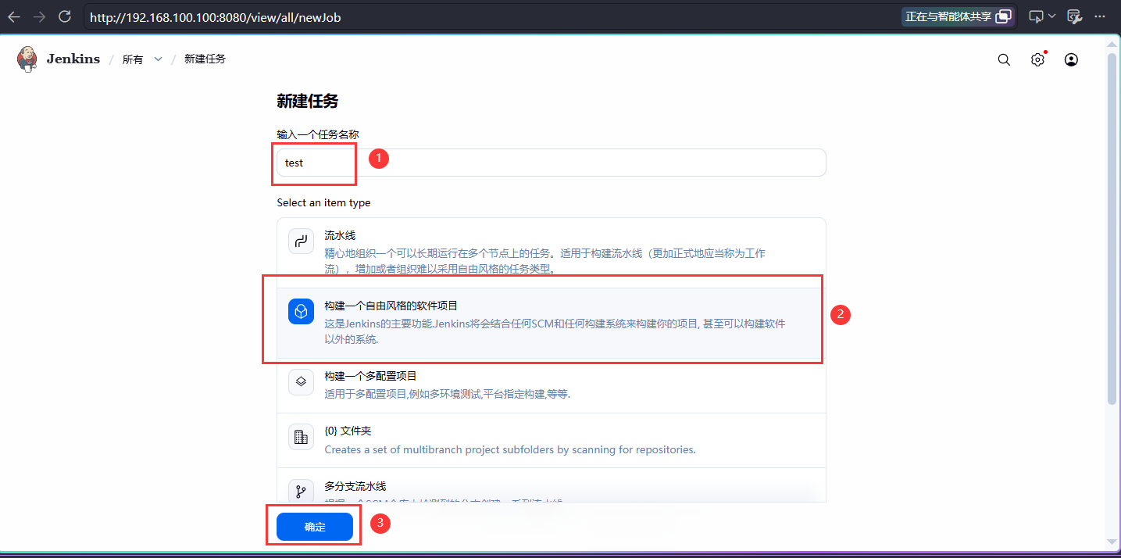The height and width of the screenshot is (558, 1121).
Task: Select 构建一个自由风格的软件项目 option
Action: click(552, 323)
